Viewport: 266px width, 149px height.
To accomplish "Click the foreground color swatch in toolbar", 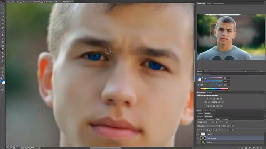I will pyautogui.click(x=2, y=81).
